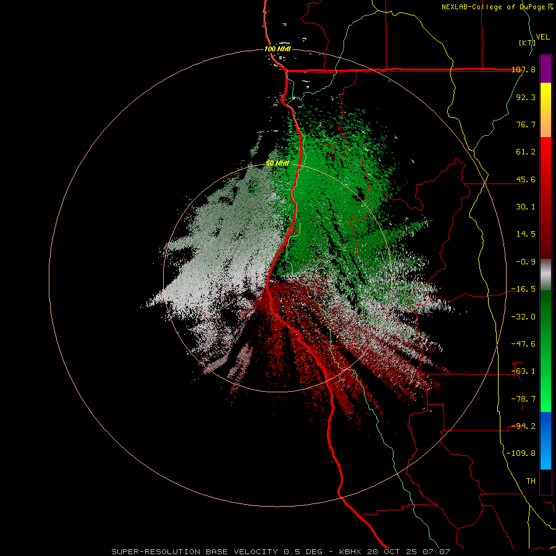This screenshot has height=556, width=556.
Task: Pick the blue band of the velocity scale
Action: click(x=545, y=440)
